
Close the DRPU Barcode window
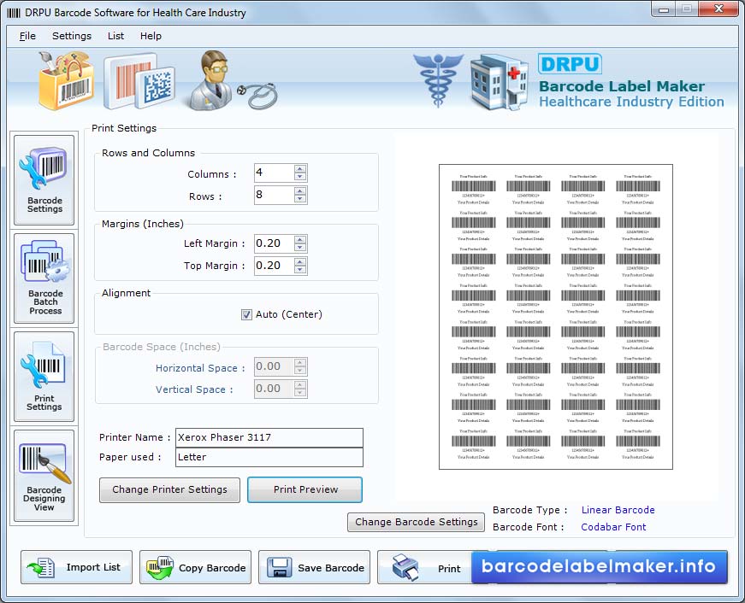[x=719, y=9]
